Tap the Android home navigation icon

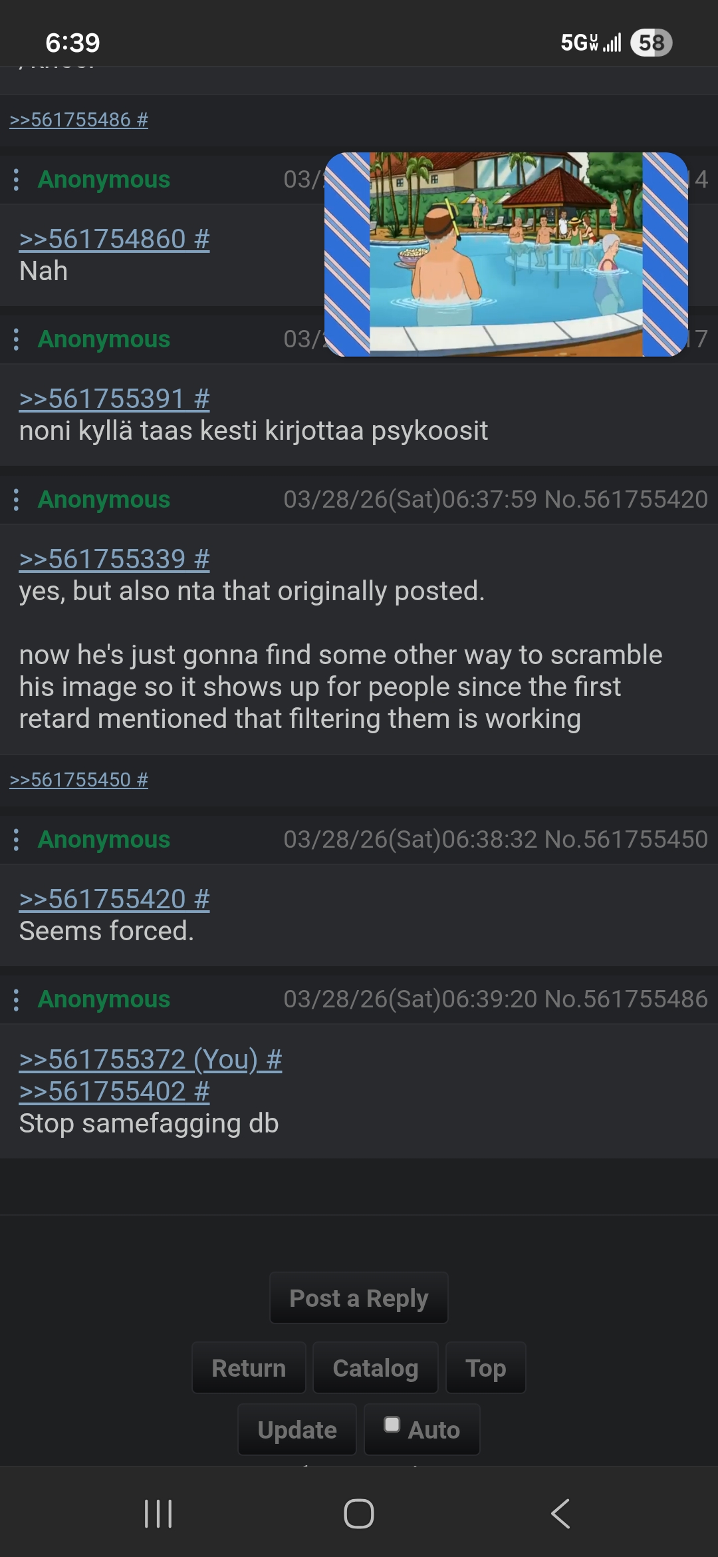(x=359, y=1514)
